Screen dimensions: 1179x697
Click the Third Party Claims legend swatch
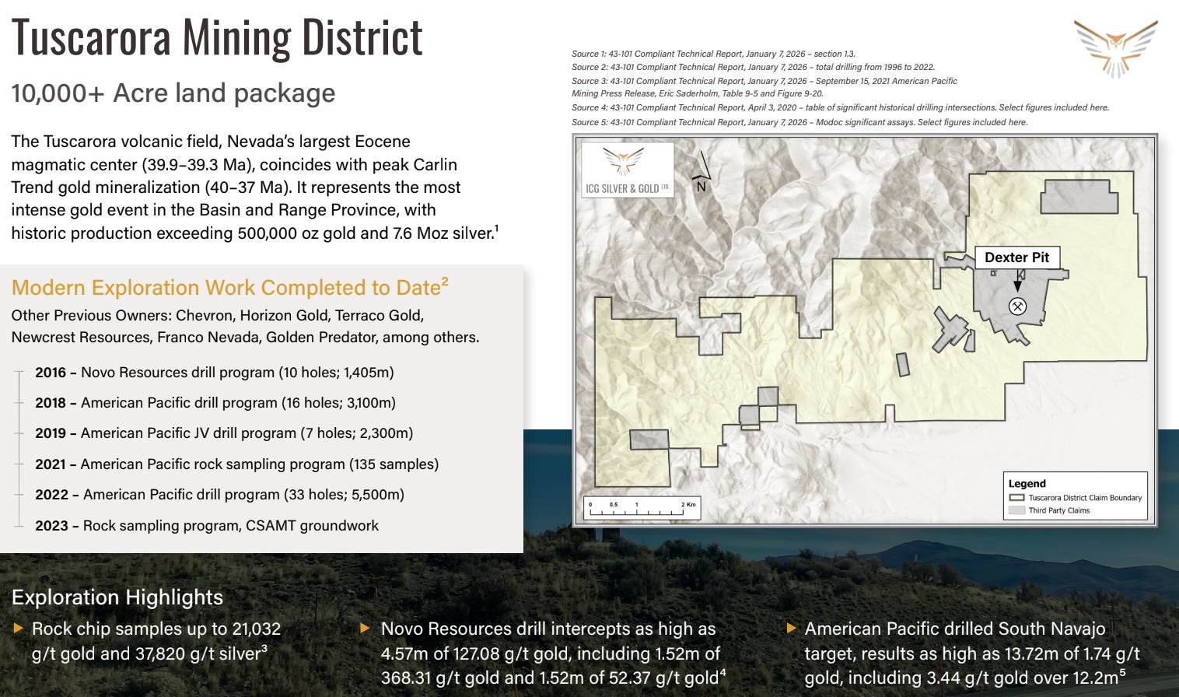1016,510
